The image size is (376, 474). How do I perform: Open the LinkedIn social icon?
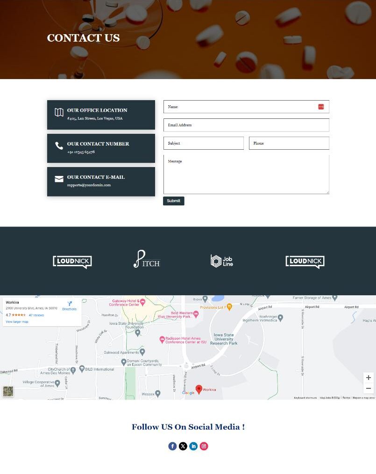click(x=193, y=446)
